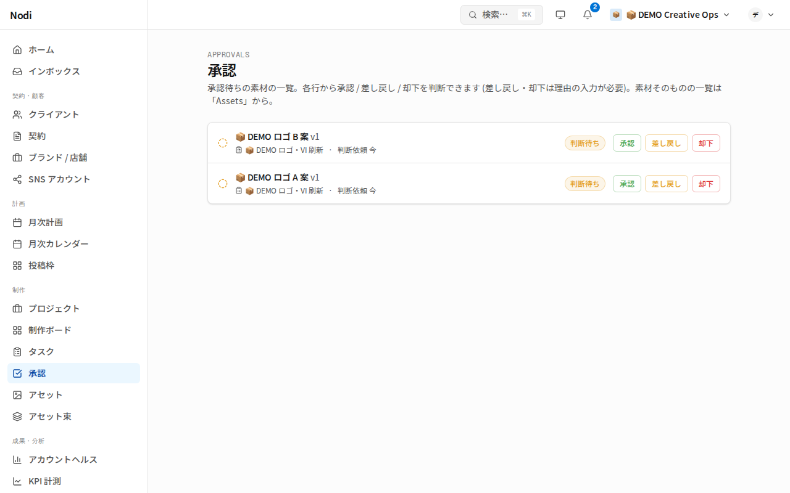The height and width of the screenshot is (493, 790).
Task: Click the brand/store briefcase icon
Action: (17, 158)
